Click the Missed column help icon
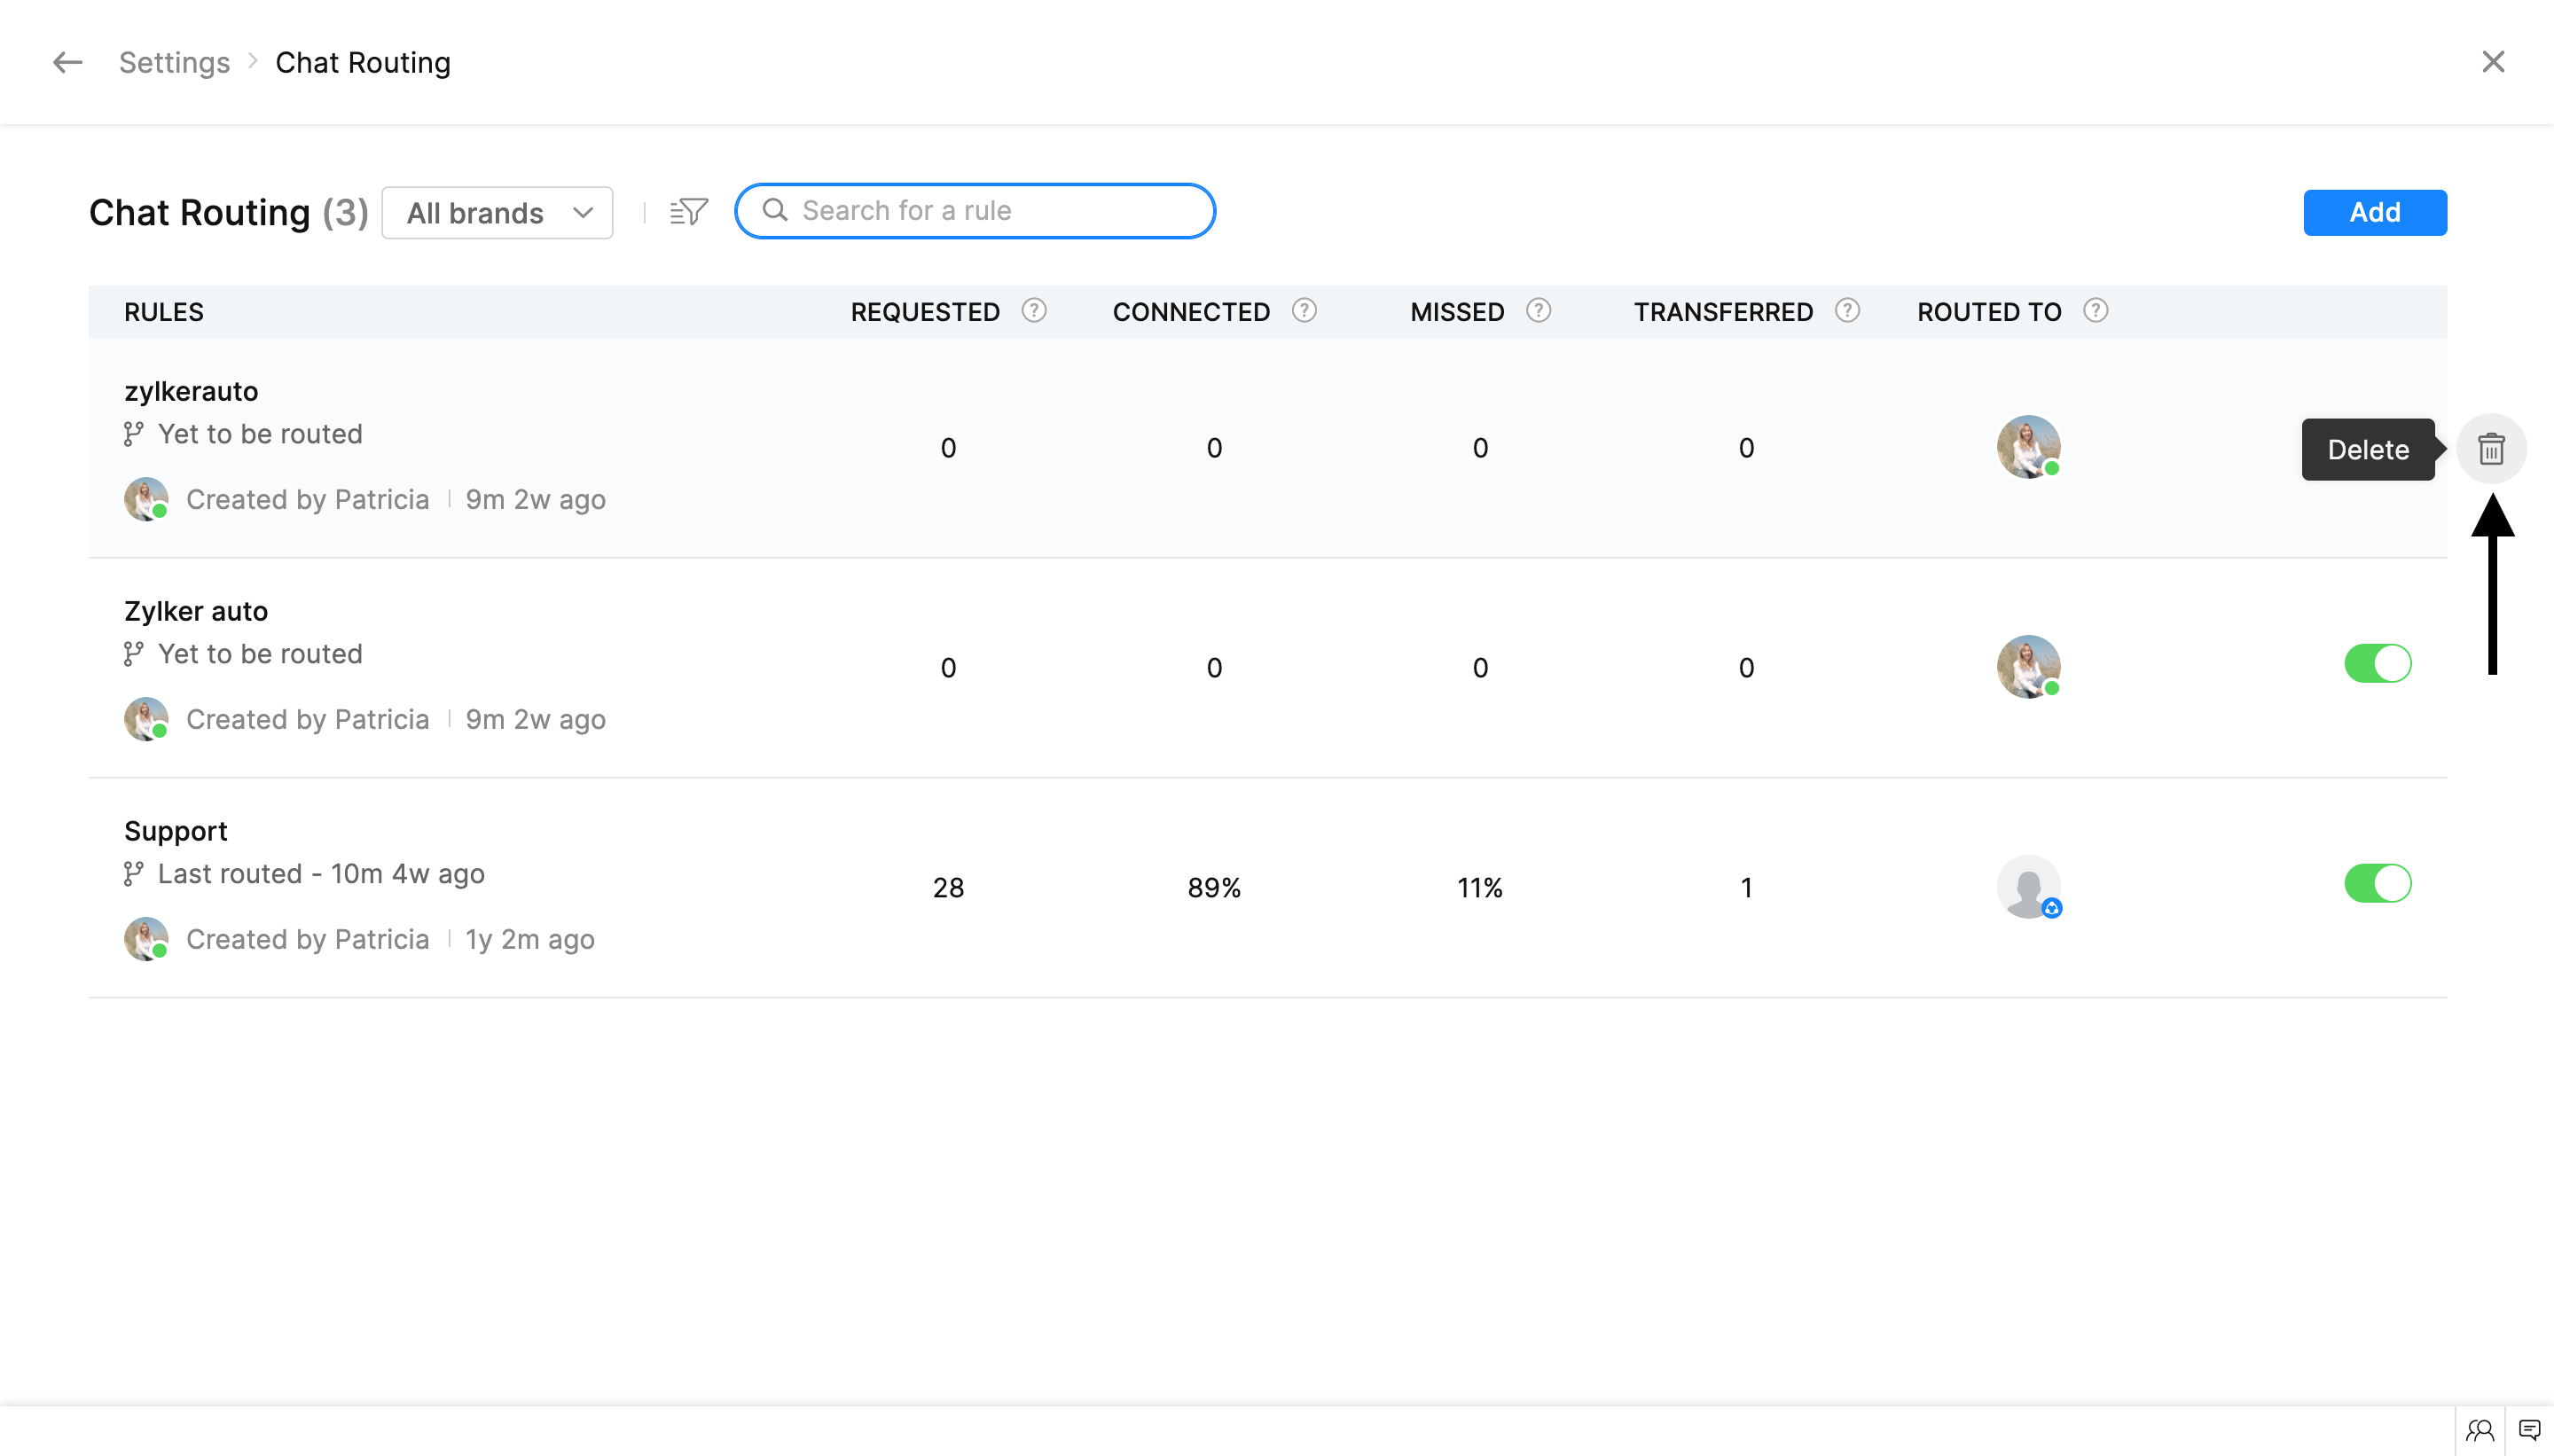Image resolution: width=2554 pixels, height=1456 pixels. coord(1538,311)
